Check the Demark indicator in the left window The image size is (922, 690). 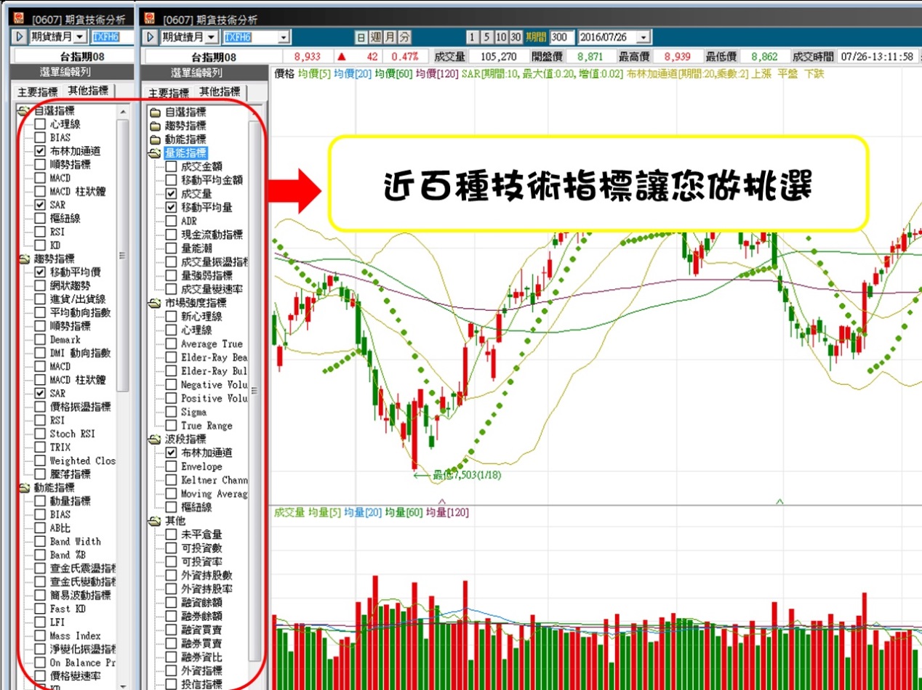coord(40,339)
